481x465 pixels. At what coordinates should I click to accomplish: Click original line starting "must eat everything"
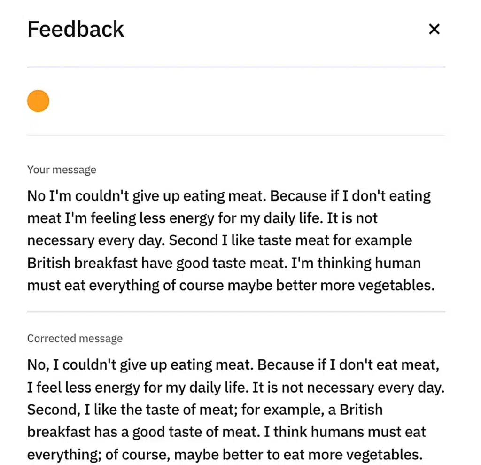click(231, 286)
